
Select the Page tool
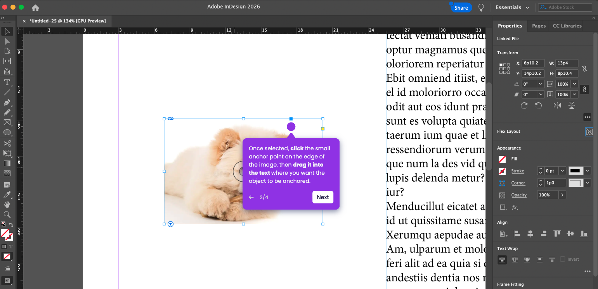(7, 51)
